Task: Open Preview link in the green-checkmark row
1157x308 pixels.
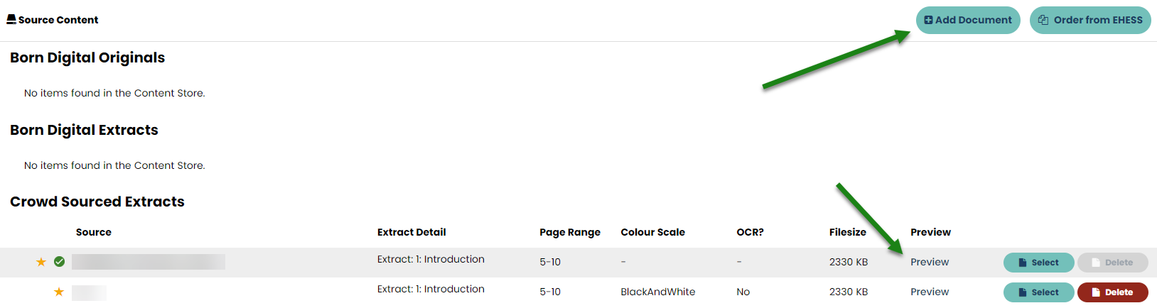Action: tap(930, 262)
